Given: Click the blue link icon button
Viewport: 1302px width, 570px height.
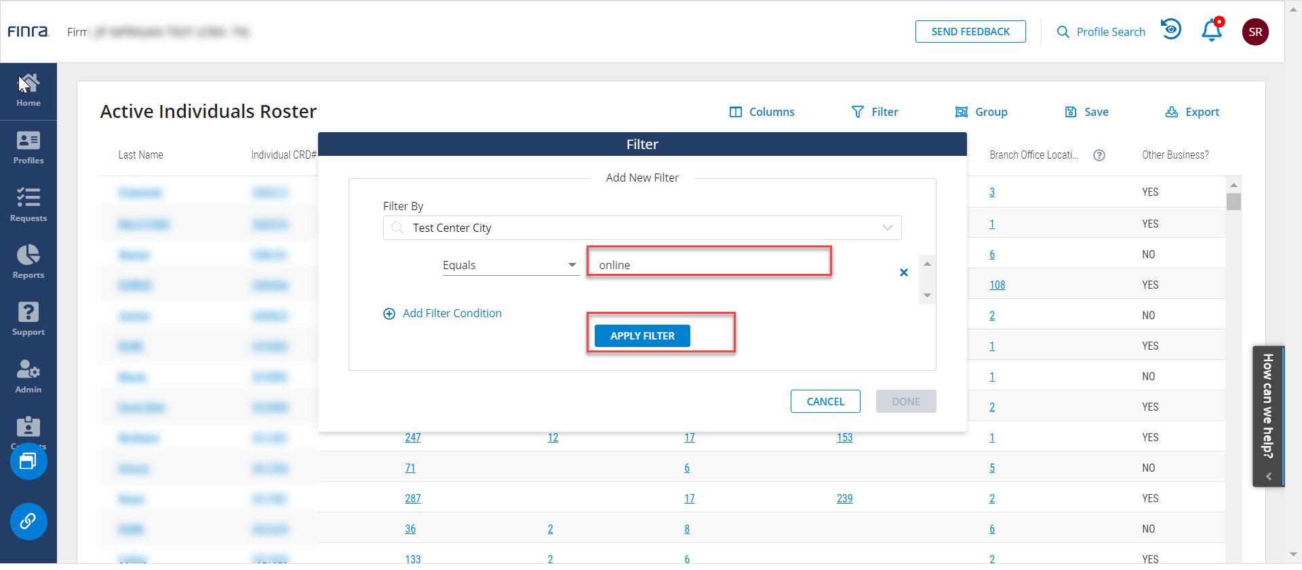Looking at the screenshot, I should coord(28,521).
